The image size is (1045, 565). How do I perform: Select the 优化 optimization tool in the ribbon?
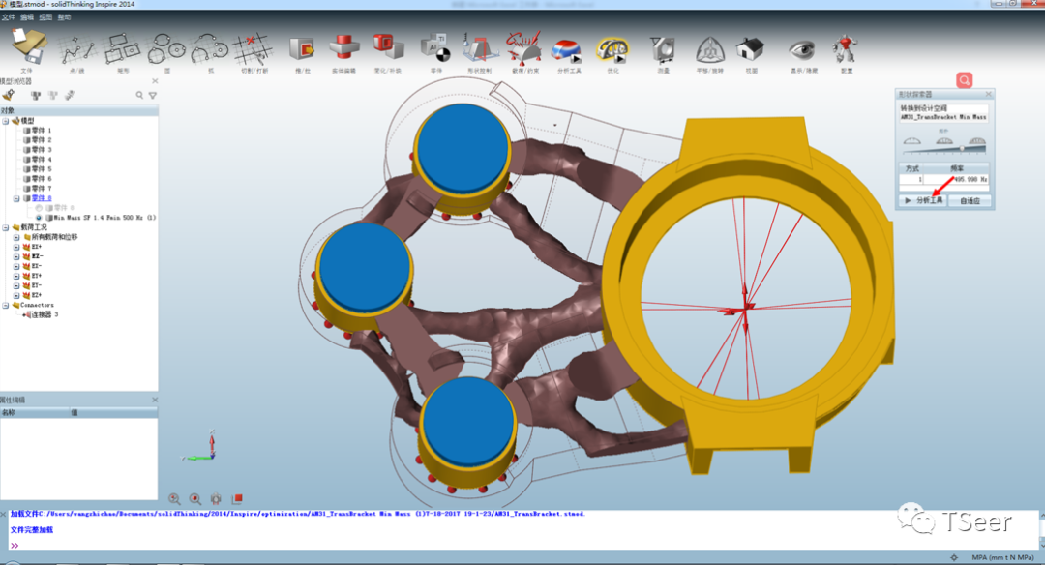click(612, 48)
